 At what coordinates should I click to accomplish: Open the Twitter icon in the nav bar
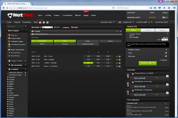click(x=44, y=22)
